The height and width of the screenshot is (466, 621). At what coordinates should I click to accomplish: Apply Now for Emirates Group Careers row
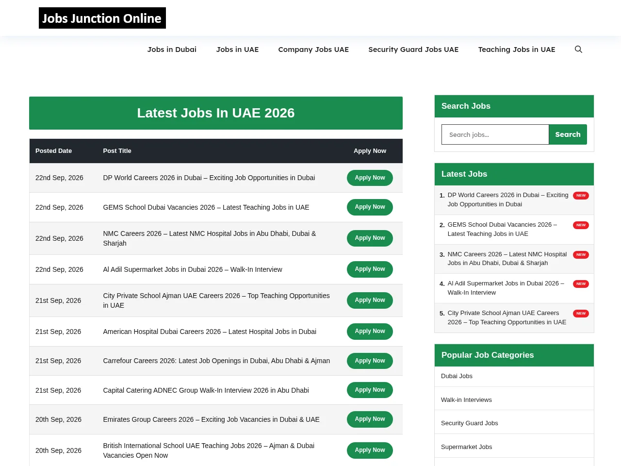tap(370, 419)
